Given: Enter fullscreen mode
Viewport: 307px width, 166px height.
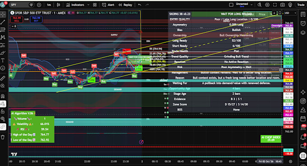Looking at the screenshot, I should click(x=275, y=4).
